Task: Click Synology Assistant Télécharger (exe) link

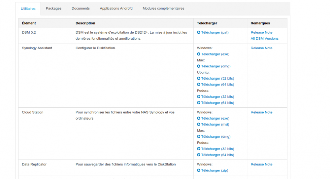Action: click(x=215, y=54)
